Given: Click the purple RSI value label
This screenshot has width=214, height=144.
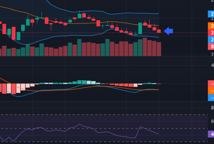Looking at the screenshot, I should [211, 134].
